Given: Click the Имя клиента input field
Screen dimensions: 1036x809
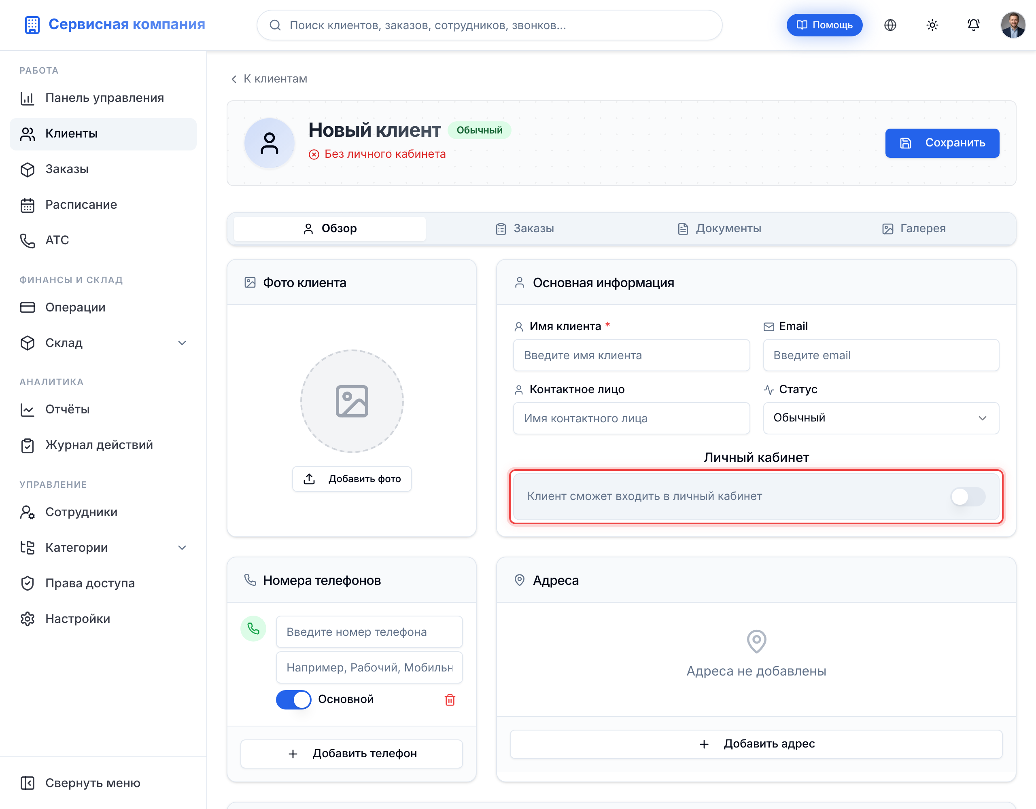Looking at the screenshot, I should 631,355.
